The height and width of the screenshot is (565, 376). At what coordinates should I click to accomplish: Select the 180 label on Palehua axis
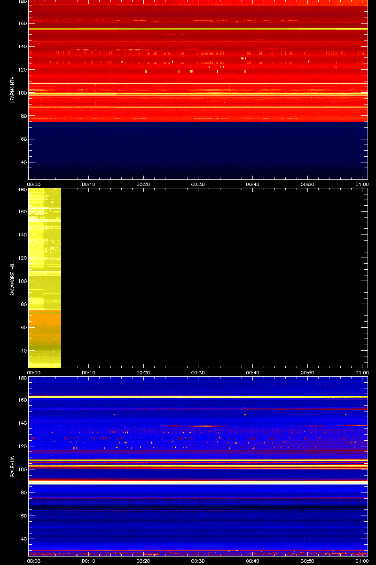pyautogui.click(x=22, y=379)
